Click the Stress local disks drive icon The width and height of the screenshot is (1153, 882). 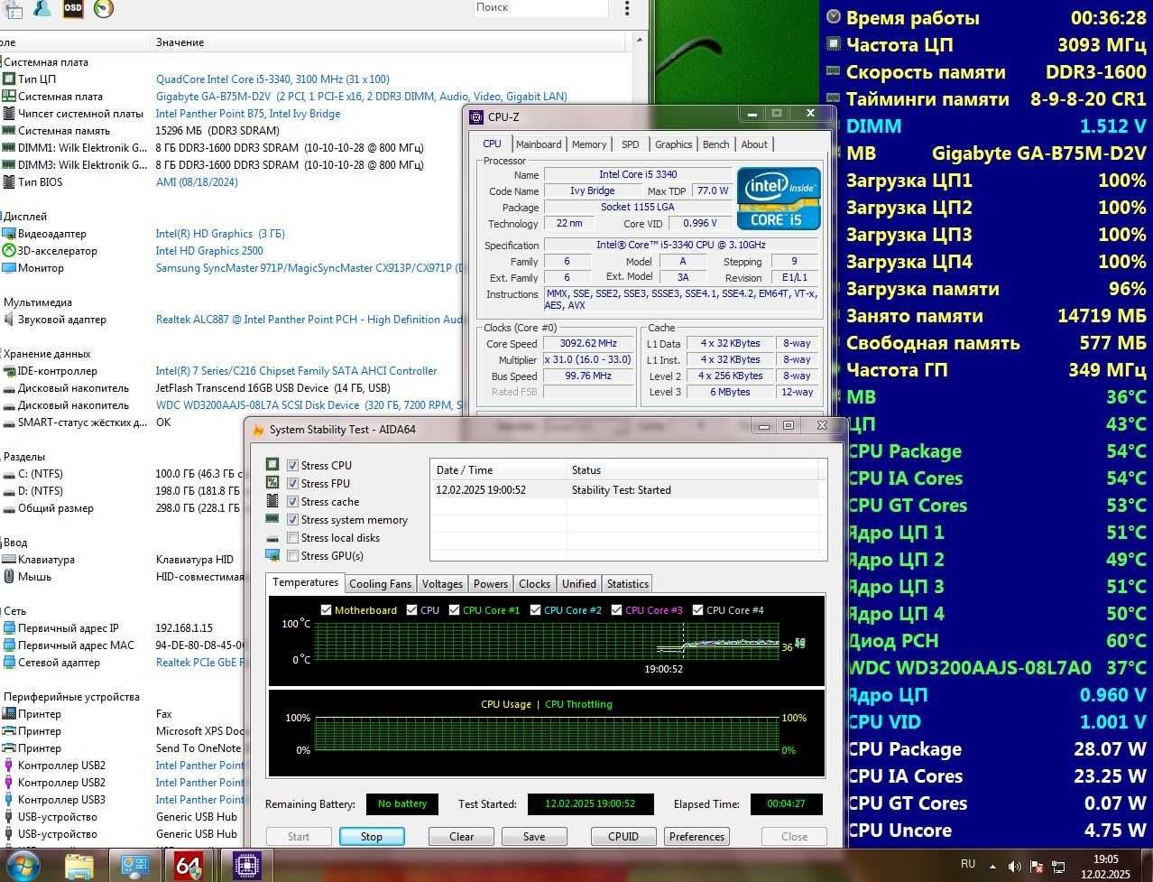(272, 538)
